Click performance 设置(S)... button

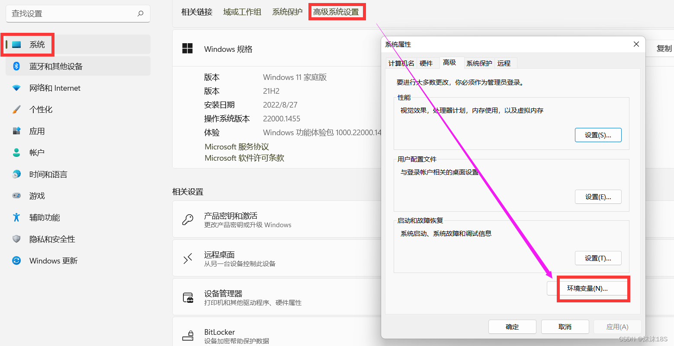598,135
